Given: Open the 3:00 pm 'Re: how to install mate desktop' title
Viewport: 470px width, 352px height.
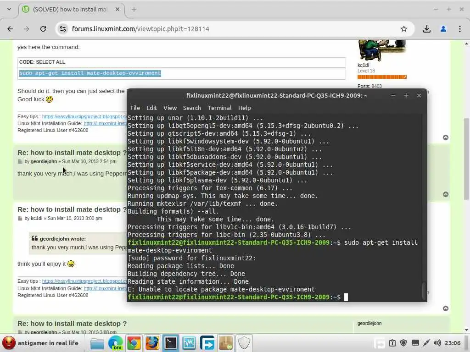Looking at the screenshot, I should 72,209.
